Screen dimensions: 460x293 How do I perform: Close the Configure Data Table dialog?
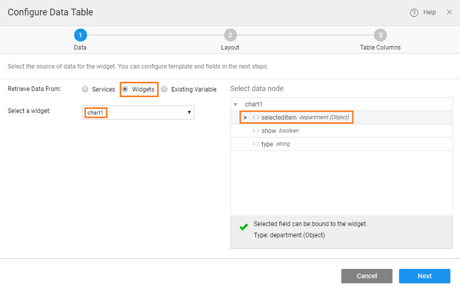(x=449, y=12)
